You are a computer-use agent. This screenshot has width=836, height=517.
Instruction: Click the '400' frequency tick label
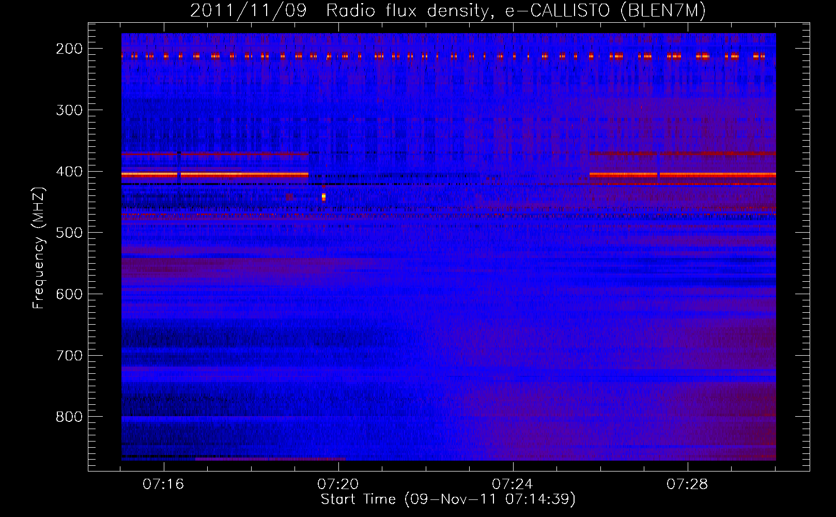click(69, 172)
